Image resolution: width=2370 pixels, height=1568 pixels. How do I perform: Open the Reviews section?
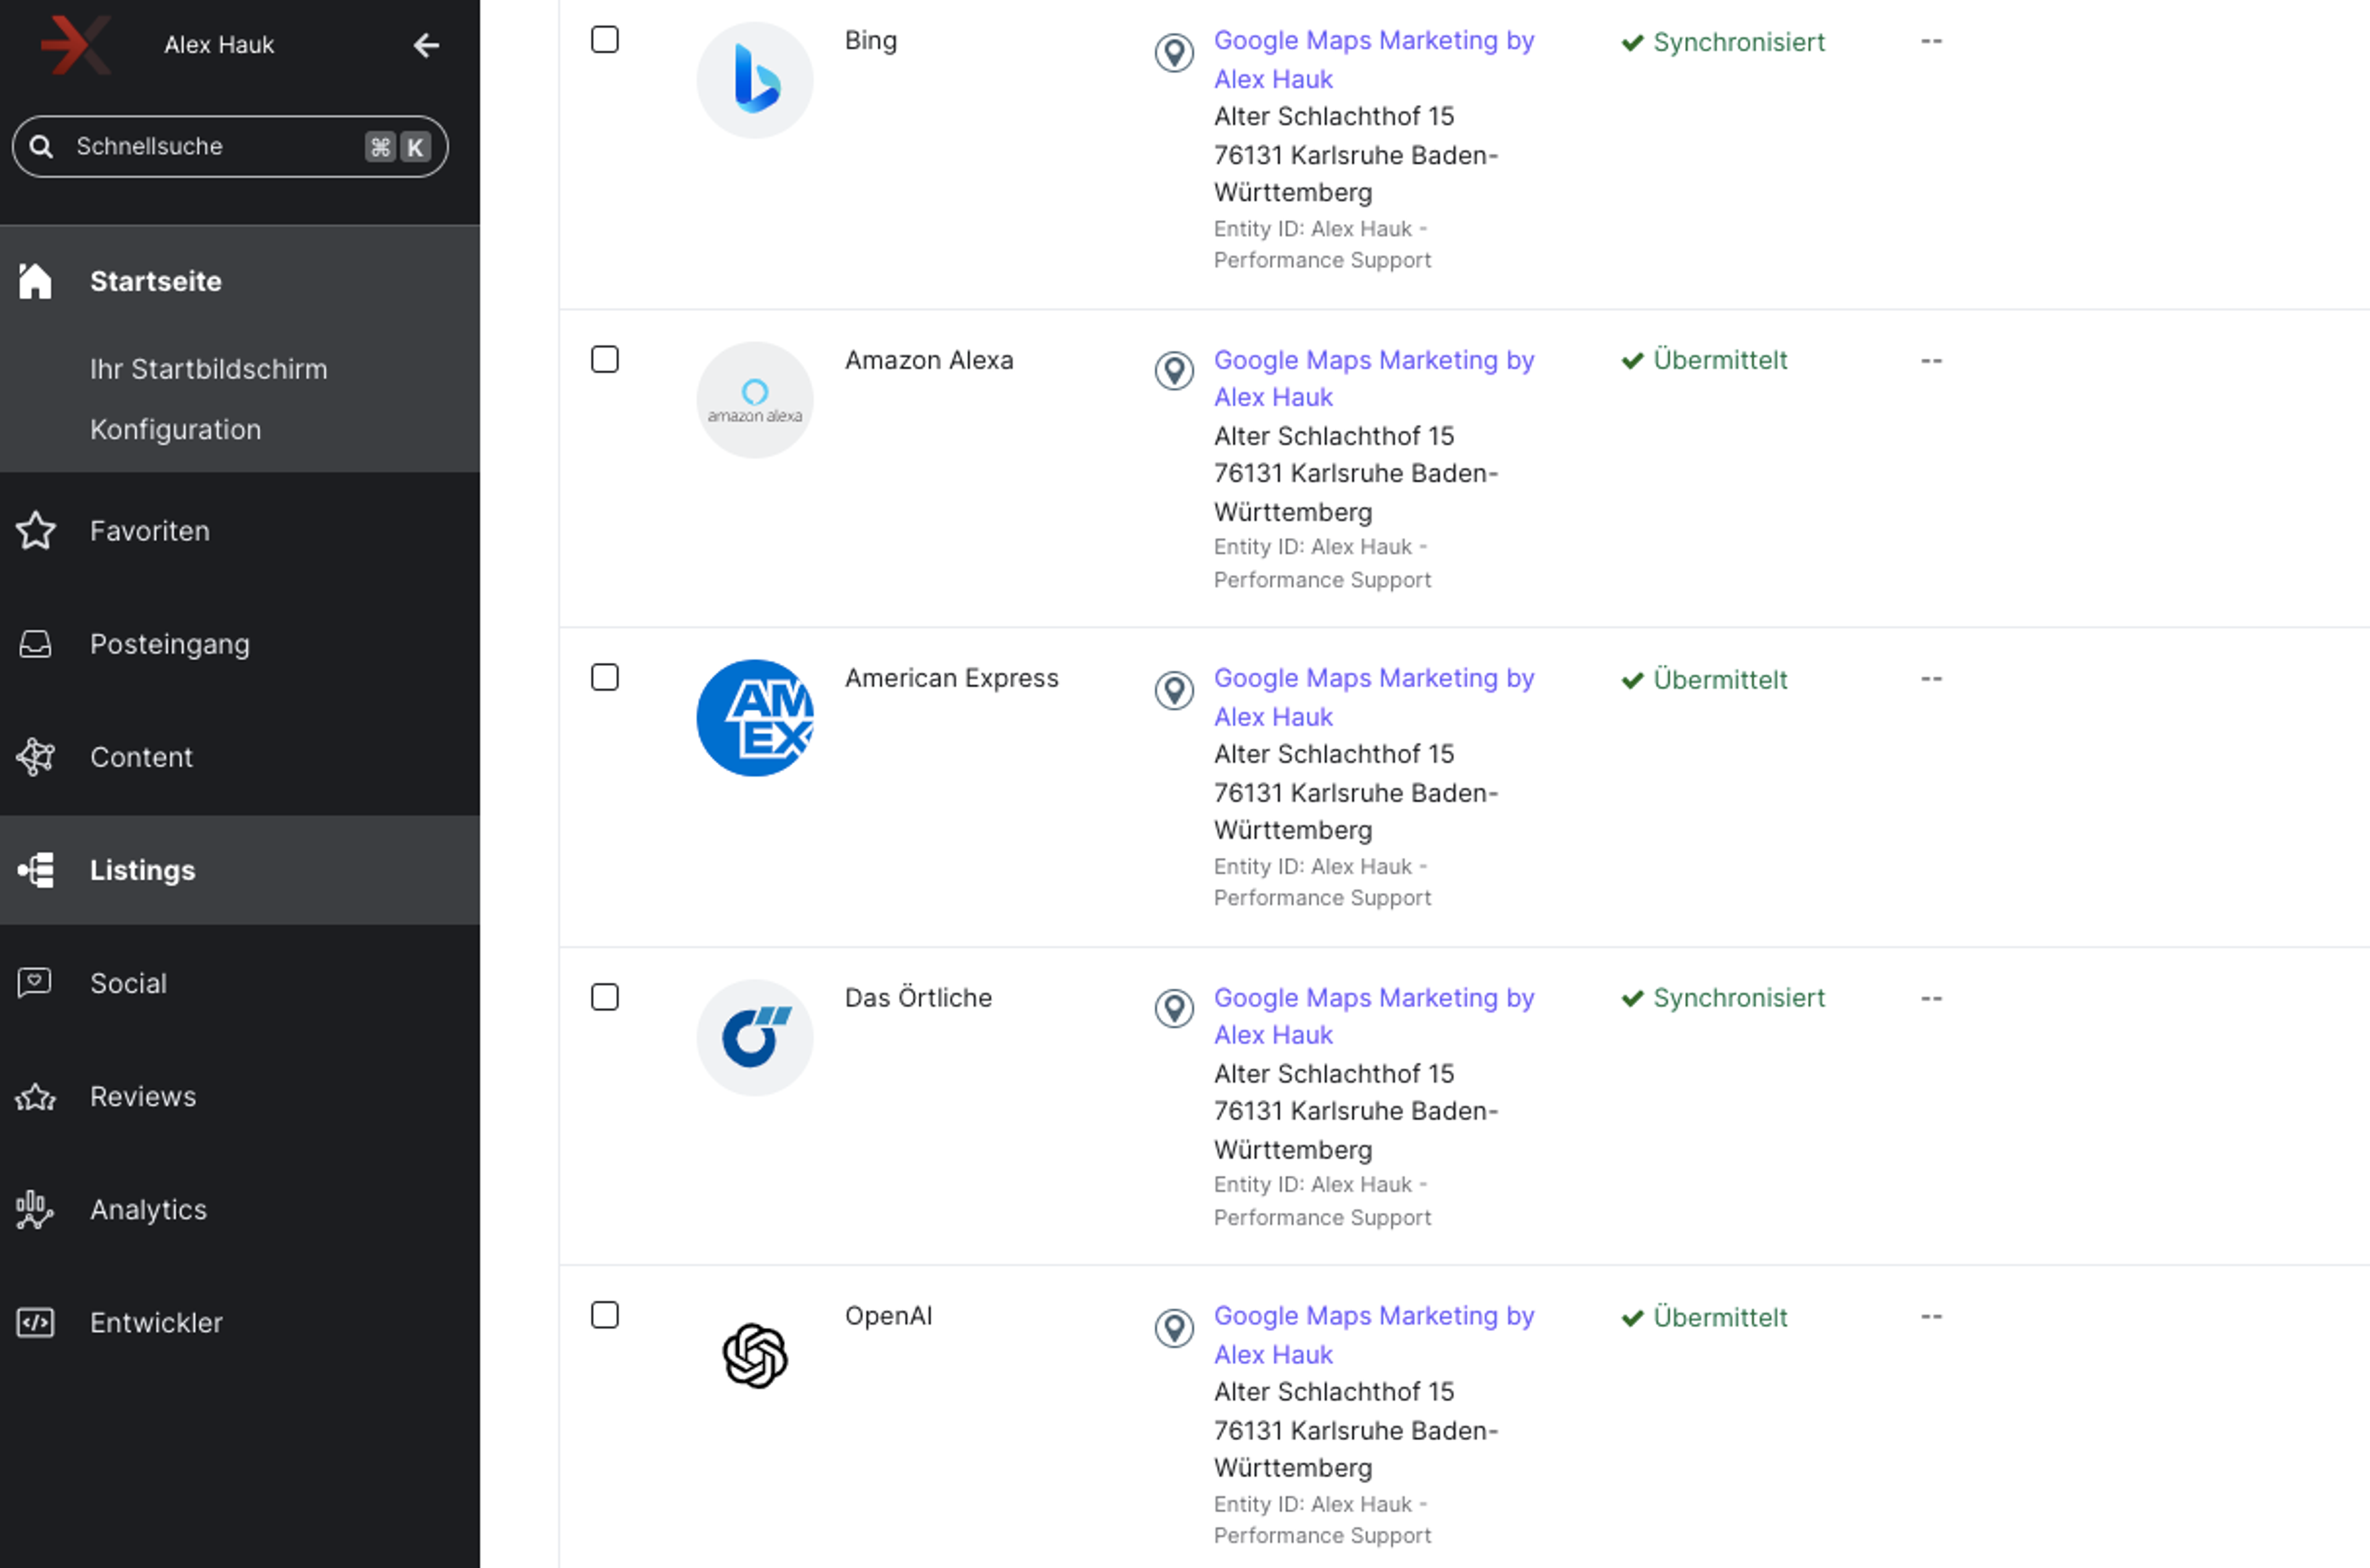(240, 1097)
